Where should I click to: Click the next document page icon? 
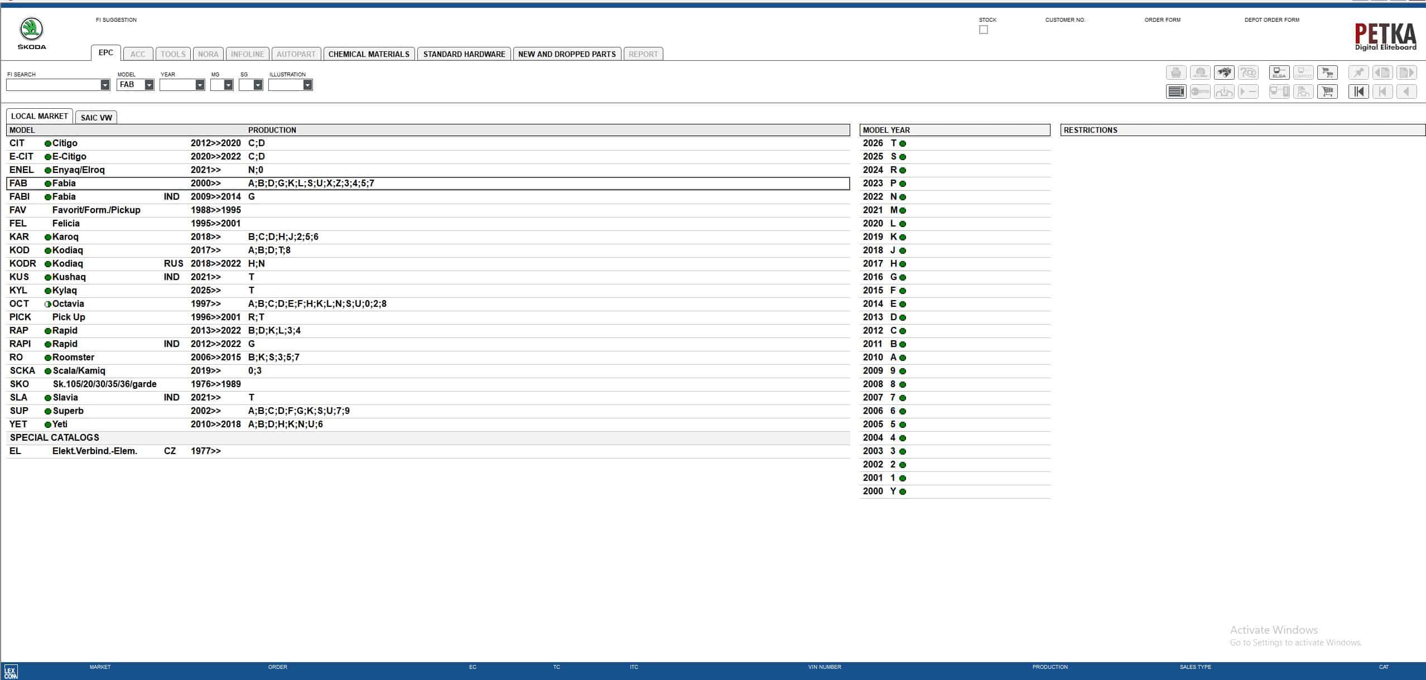tap(1406, 73)
